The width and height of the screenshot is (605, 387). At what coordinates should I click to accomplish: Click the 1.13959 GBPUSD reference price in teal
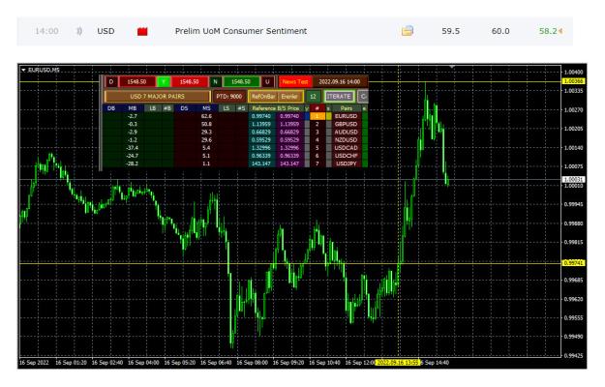(x=261, y=124)
